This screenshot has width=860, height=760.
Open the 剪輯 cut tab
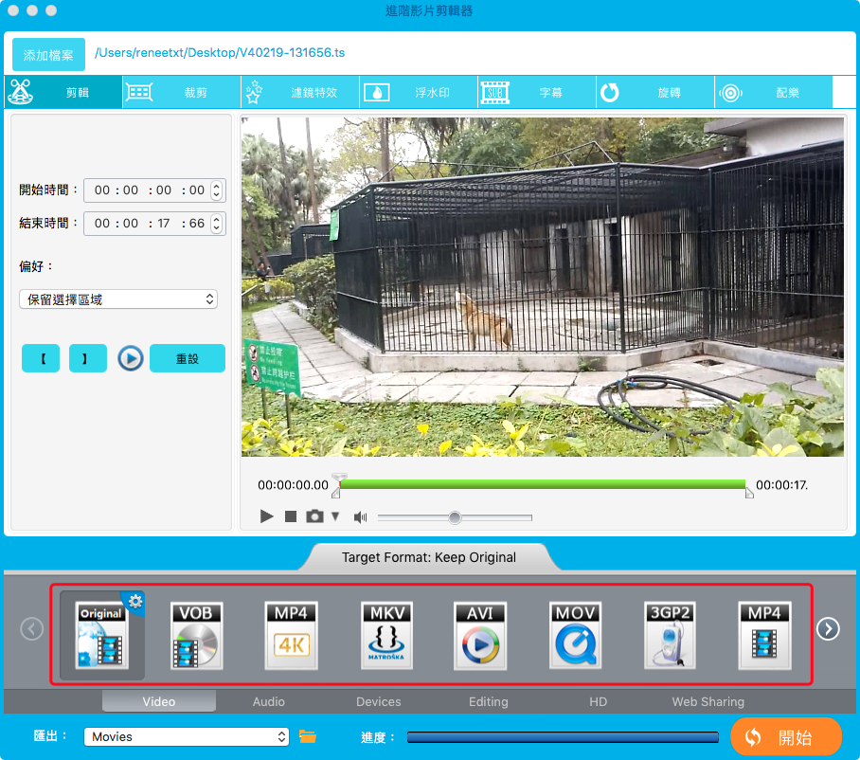63,92
